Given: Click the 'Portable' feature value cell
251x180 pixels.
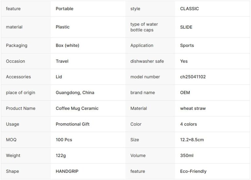Looking at the screenshot, I should 64,9.
